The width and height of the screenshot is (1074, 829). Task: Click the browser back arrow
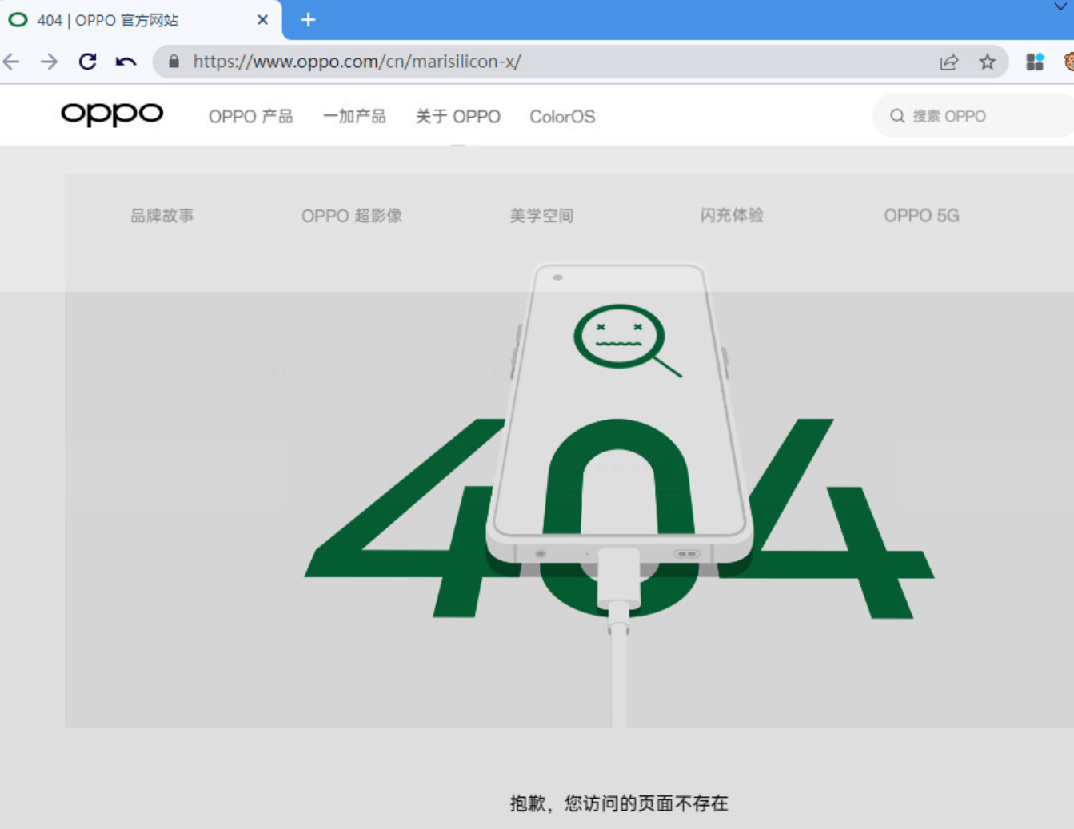tap(11, 62)
